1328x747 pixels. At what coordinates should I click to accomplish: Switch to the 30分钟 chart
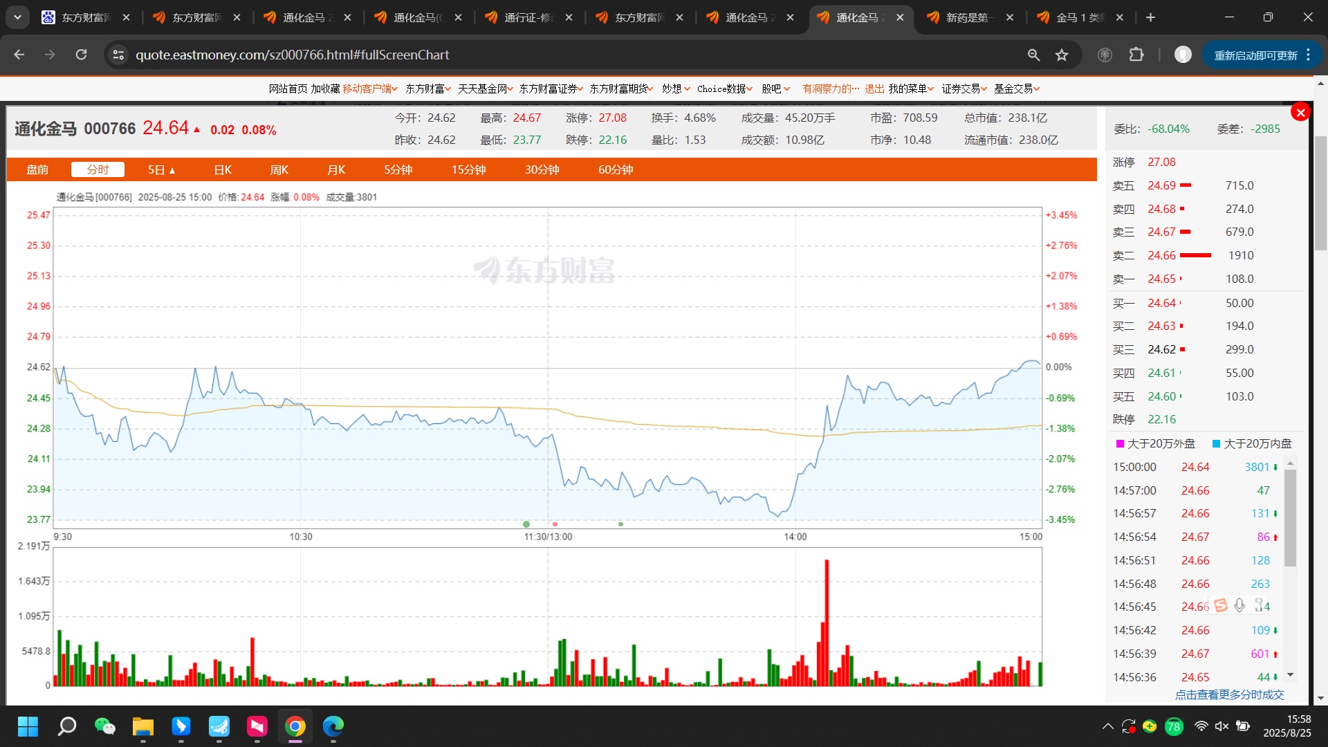click(542, 169)
